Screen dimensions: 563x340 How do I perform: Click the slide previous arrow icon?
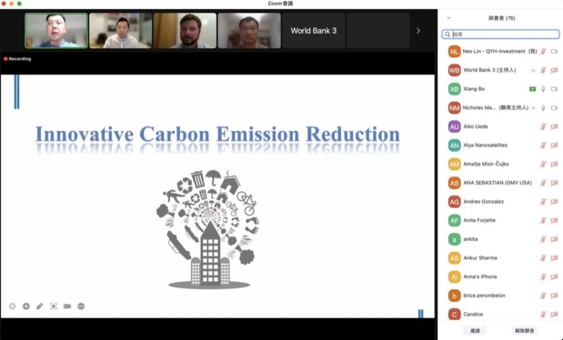click(12, 306)
